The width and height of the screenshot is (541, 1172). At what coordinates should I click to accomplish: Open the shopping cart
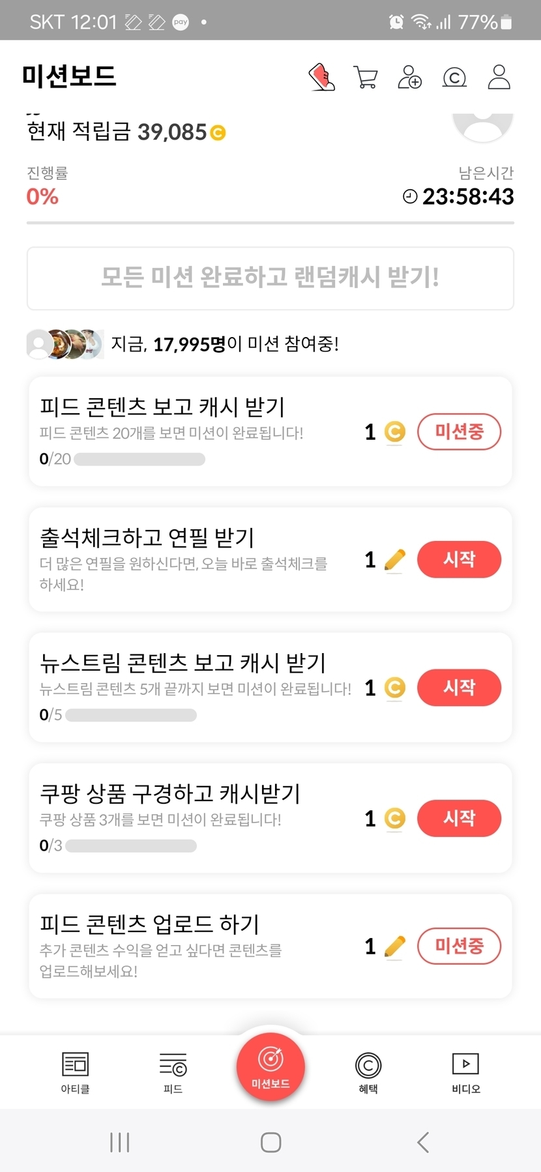tap(366, 77)
